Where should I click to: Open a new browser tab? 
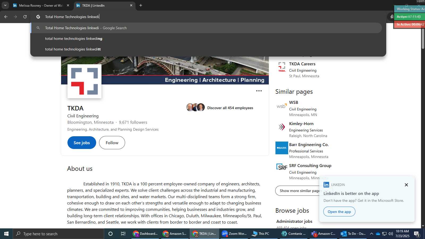141,5
